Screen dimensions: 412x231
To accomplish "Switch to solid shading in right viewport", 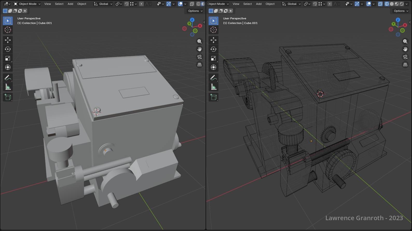I will pos(392,4).
